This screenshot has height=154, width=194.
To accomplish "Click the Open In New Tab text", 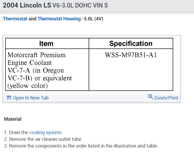I will click(31, 98).
